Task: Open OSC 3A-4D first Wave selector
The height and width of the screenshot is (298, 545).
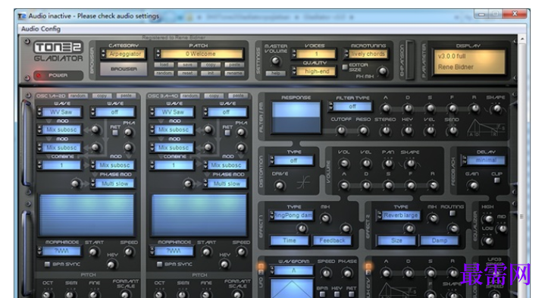Action: (x=173, y=112)
